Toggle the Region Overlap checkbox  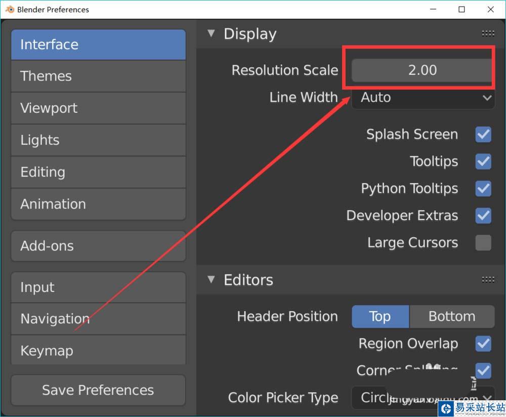pos(483,344)
